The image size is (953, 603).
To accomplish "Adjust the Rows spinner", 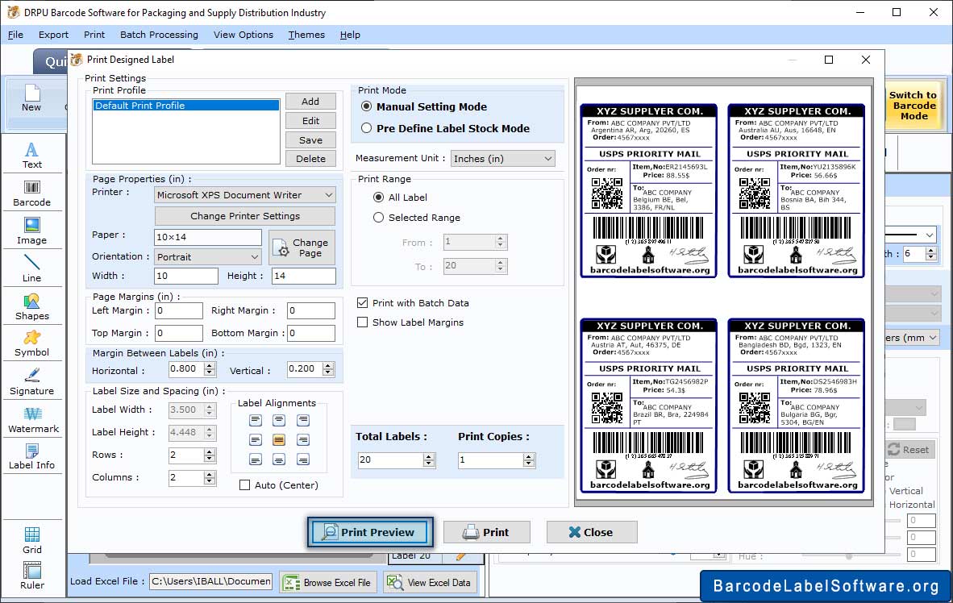I will click(210, 455).
